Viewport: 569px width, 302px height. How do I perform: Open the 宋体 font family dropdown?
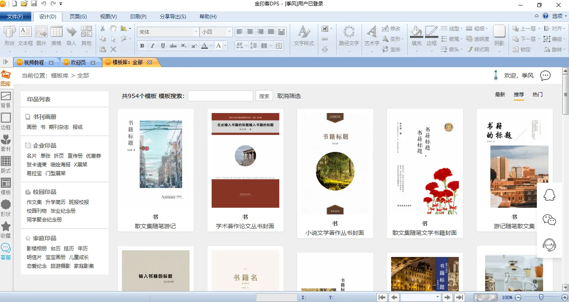point(196,32)
